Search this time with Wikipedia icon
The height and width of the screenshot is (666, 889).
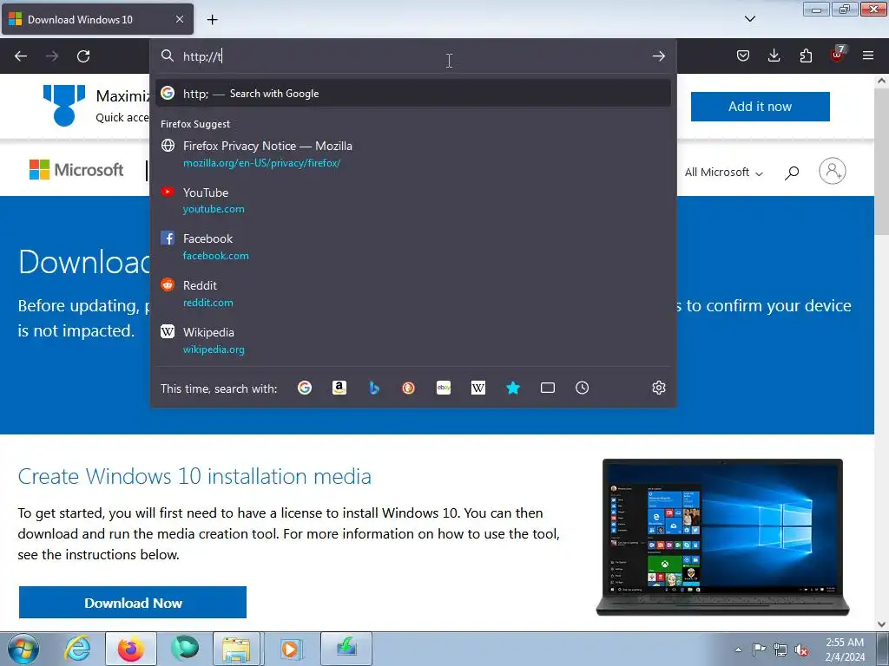(x=478, y=388)
